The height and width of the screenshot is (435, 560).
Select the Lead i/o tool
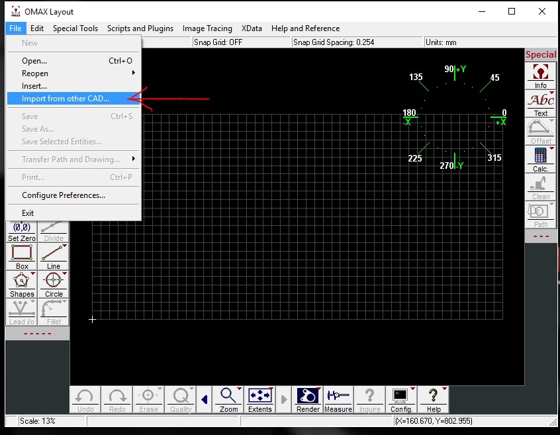22,313
